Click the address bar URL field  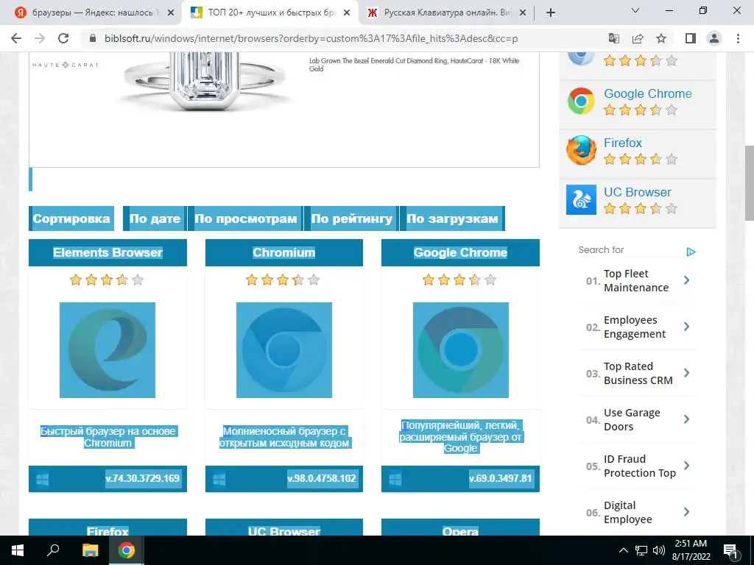pyautogui.click(x=311, y=38)
